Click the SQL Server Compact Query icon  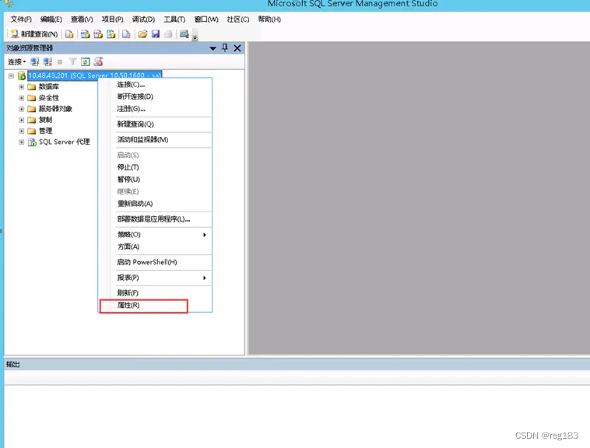[x=126, y=34]
